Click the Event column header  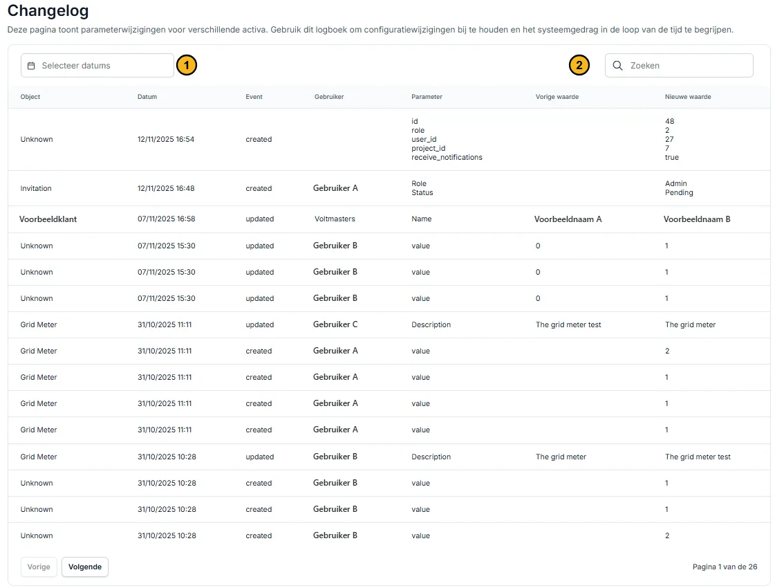(254, 97)
